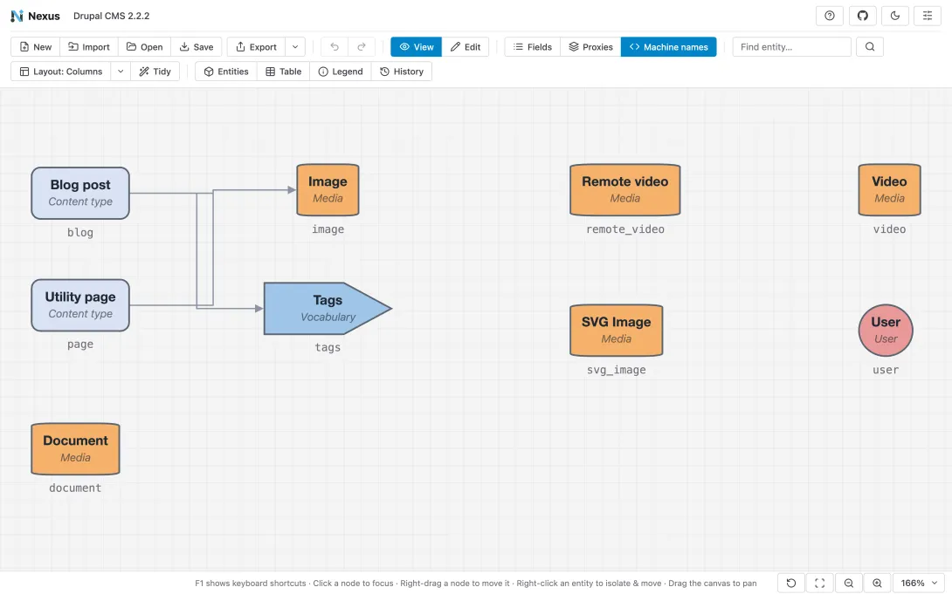Toggle Machine names display off
Image resolution: width=952 pixels, height=594 pixels.
[668, 47]
